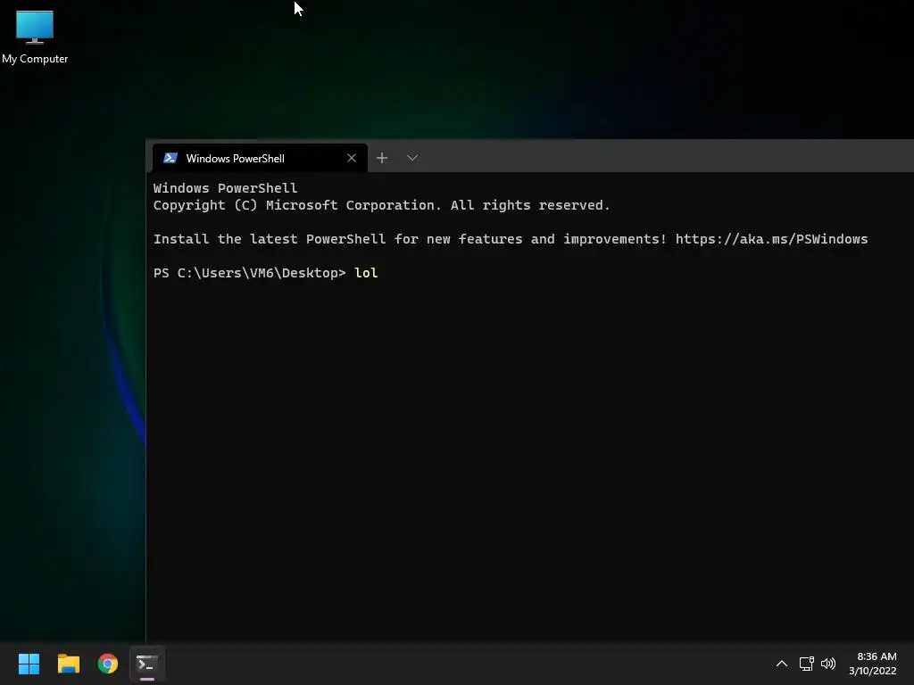914x685 pixels.
Task: Click the 'My Computer' label text
Action: point(35,59)
